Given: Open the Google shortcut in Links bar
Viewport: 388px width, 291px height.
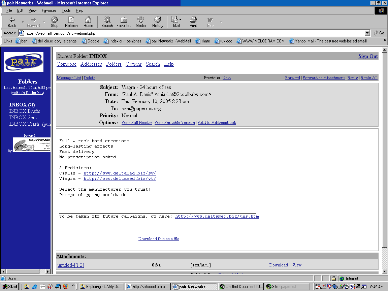Looking at the screenshot, I should [90, 41].
